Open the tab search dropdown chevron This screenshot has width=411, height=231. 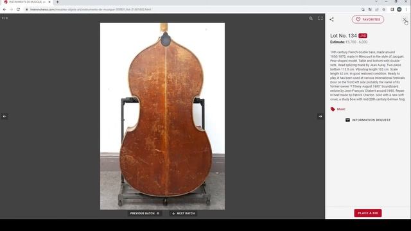pos(376,2)
